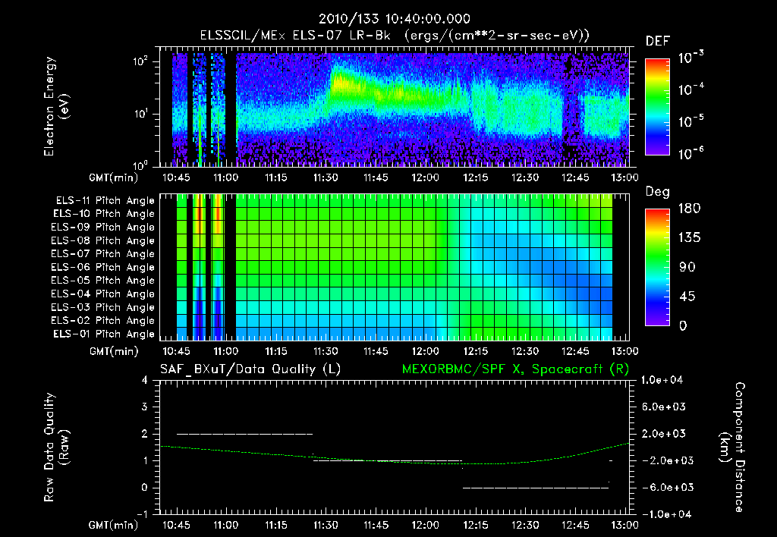
Task: Select the ELS-05 Pitch Angle label
Action: point(103,281)
